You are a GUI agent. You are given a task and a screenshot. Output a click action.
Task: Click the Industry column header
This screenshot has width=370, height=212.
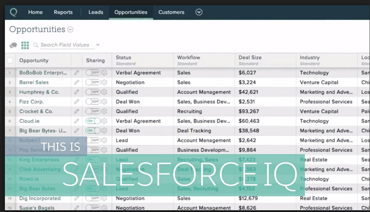(x=327, y=60)
